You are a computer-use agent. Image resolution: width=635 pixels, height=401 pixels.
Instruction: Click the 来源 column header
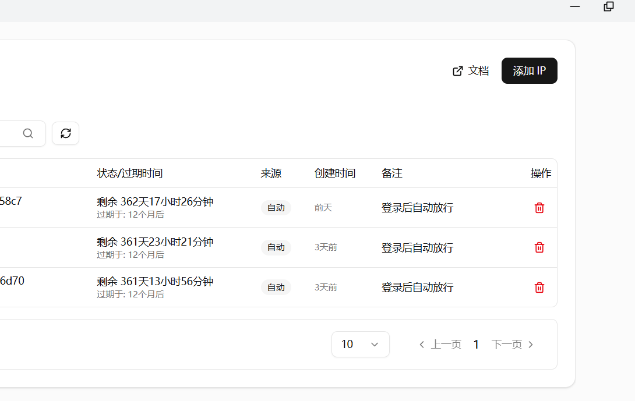pyautogui.click(x=271, y=173)
